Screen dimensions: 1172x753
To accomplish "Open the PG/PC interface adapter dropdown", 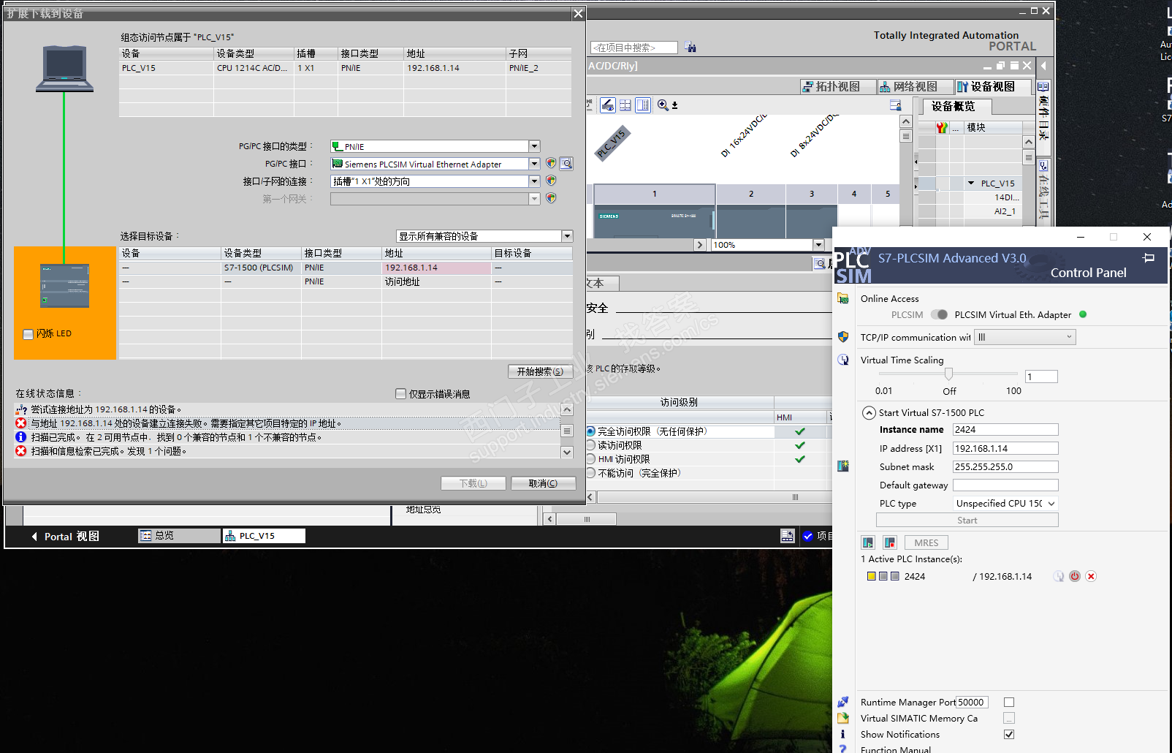I will point(534,164).
